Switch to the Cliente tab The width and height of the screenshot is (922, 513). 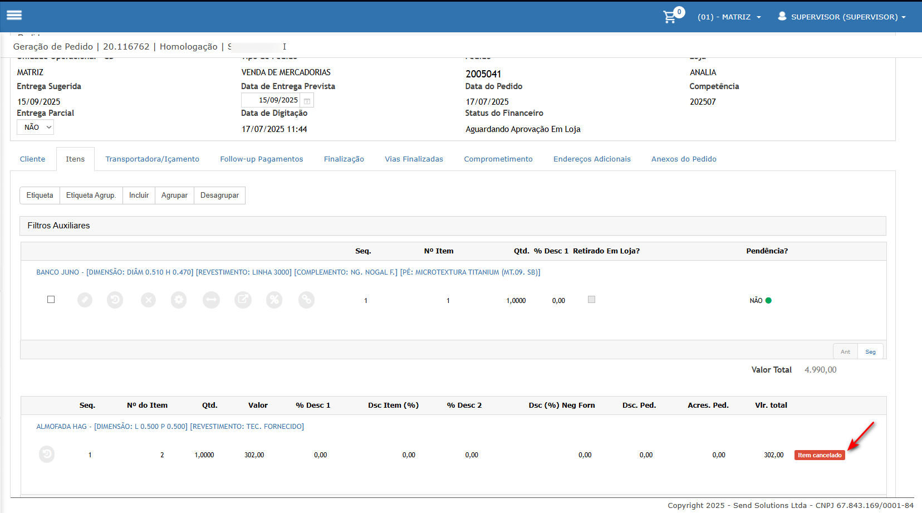click(33, 159)
